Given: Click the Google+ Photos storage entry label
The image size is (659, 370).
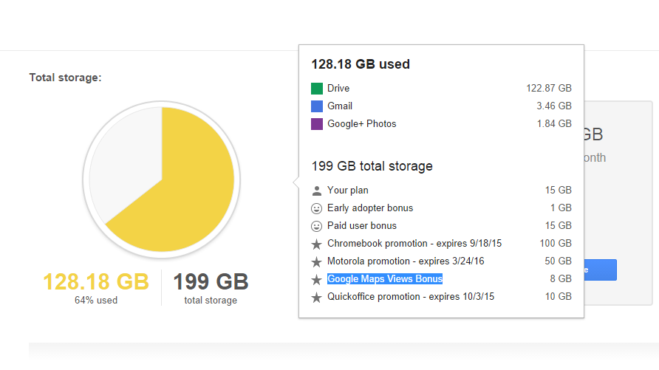Looking at the screenshot, I should [362, 124].
